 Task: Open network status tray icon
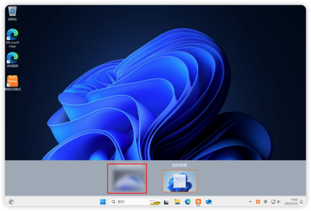click(x=273, y=202)
